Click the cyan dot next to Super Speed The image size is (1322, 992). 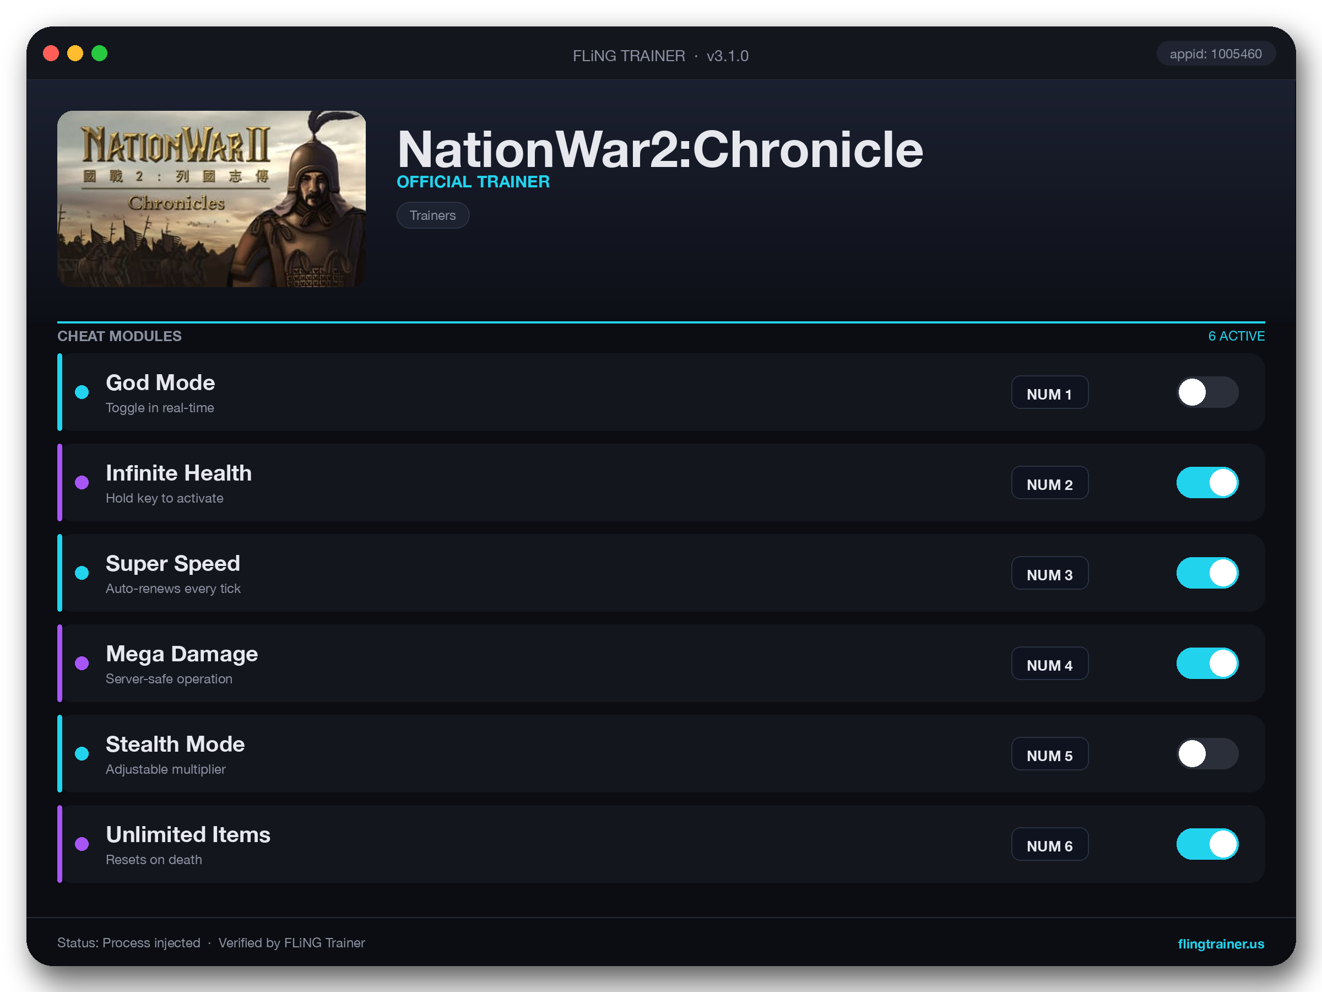tap(82, 573)
